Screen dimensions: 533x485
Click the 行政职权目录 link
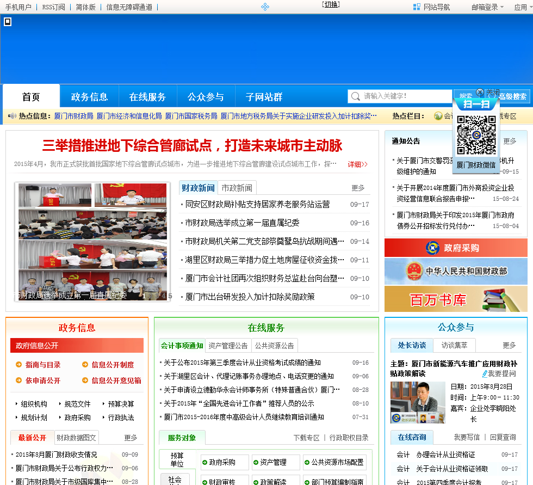tap(349, 438)
